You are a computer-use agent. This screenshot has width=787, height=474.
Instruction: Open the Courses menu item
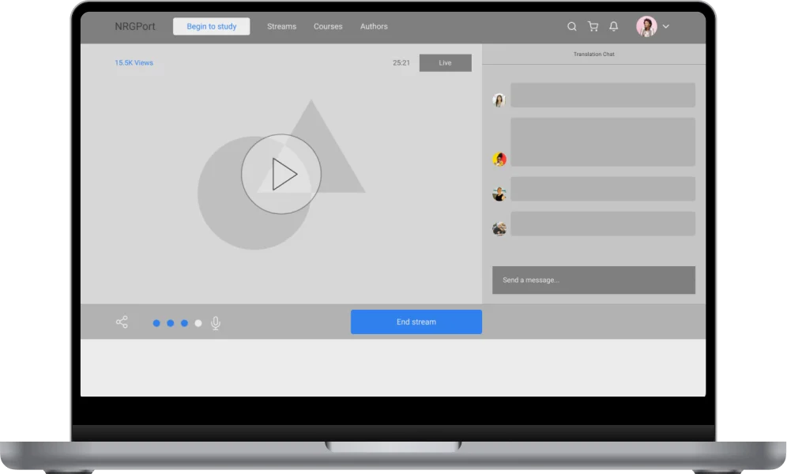tap(328, 27)
